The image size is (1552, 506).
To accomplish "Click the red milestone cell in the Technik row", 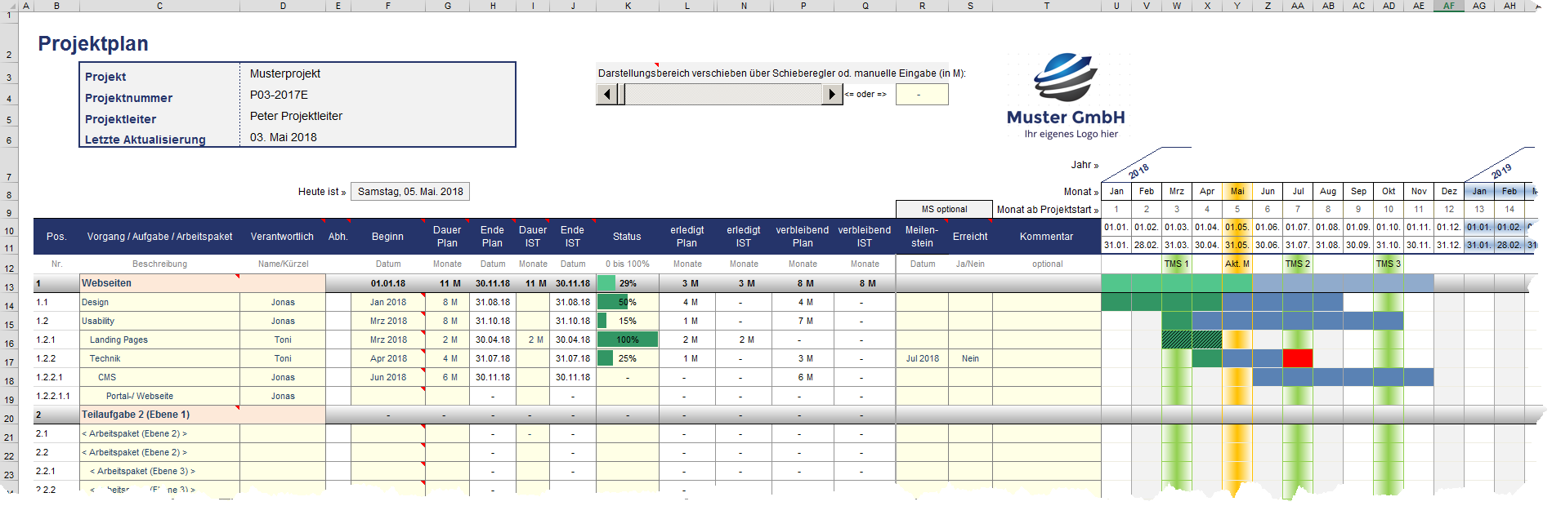I will (x=1297, y=358).
